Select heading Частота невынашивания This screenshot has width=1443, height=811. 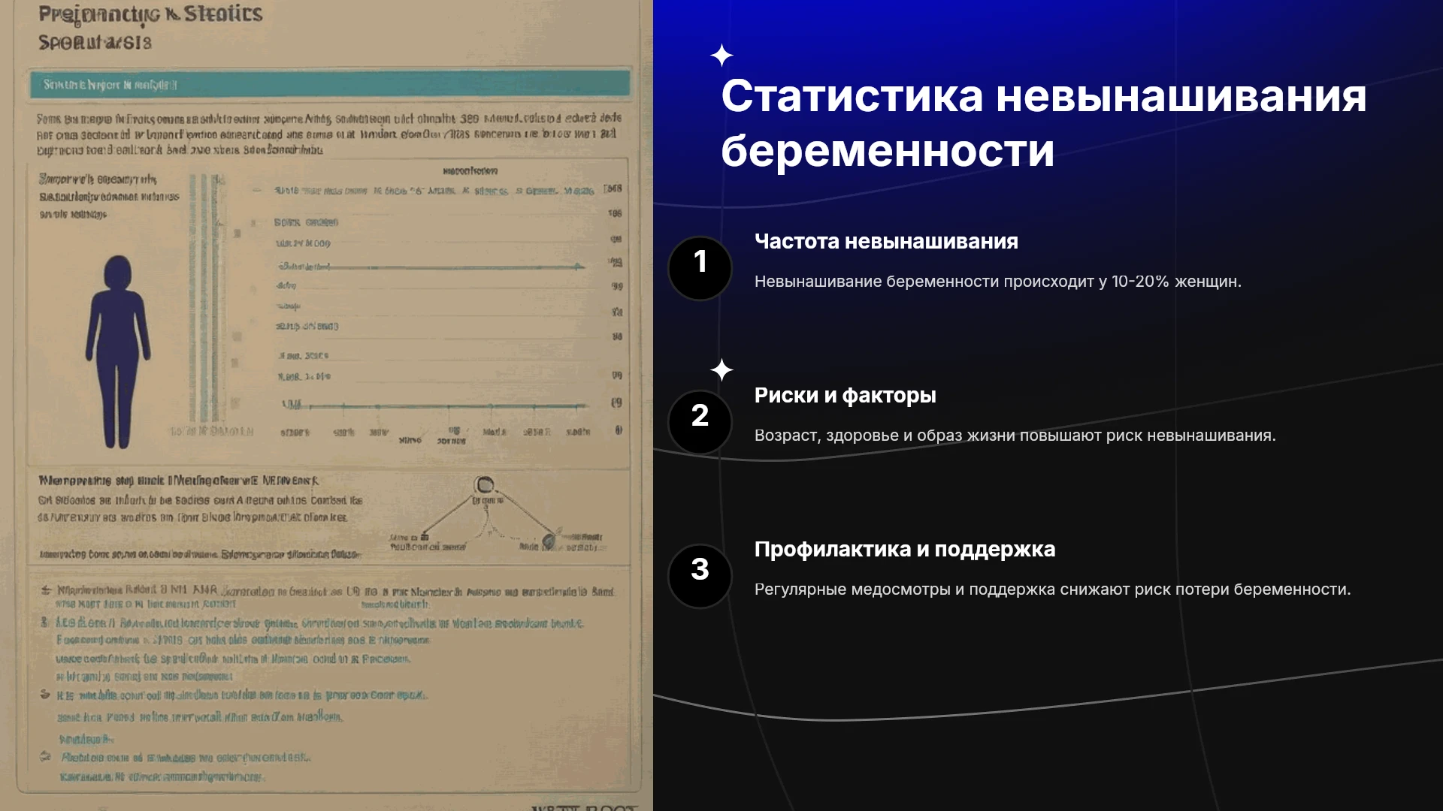886,242
